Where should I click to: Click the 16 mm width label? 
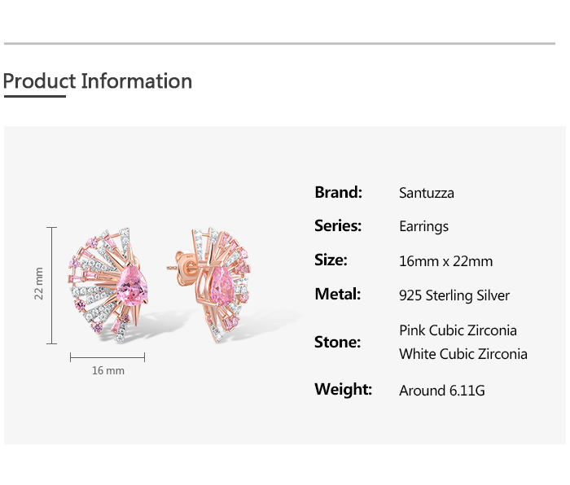point(108,370)
